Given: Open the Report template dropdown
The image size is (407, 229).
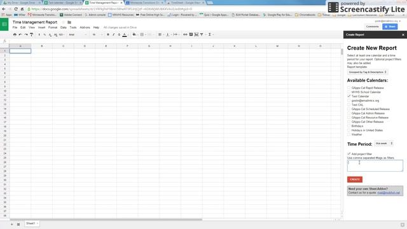Looking at the screenshot, I should coord(368,72).
